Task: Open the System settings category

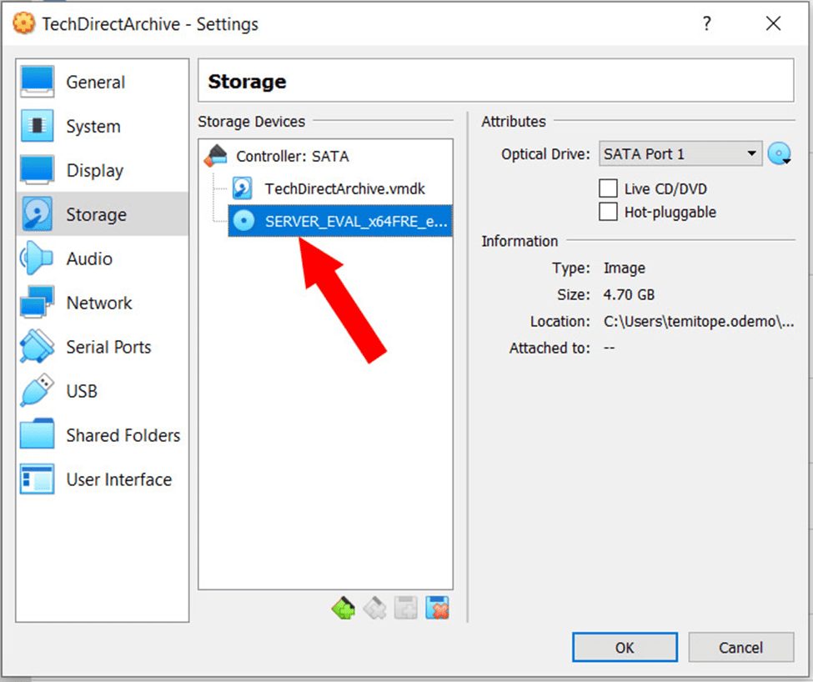Action: tap(102, 126)
